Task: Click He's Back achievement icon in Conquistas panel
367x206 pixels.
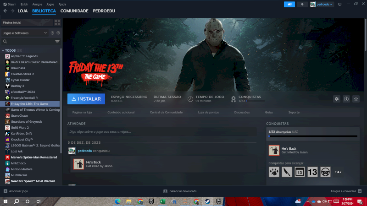Action: pyautogui.click(x=274, y=150)
